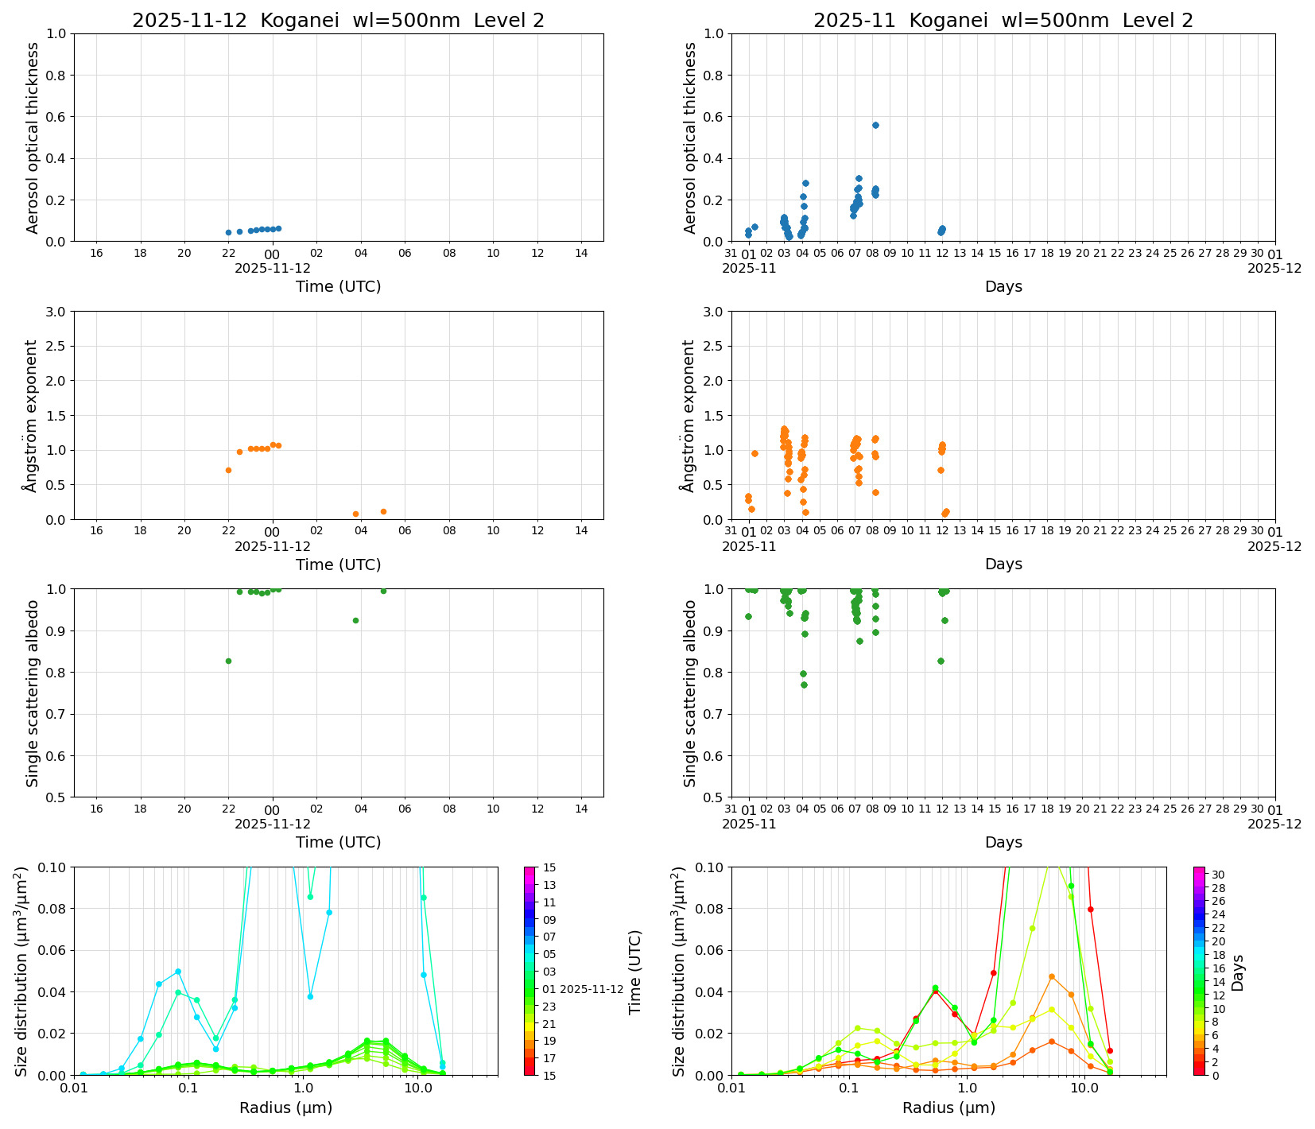1315x1129 pixels.
Task: Click the Time (UTC) colorbar beside daily size distribution
Action: (x=529, y=970)
